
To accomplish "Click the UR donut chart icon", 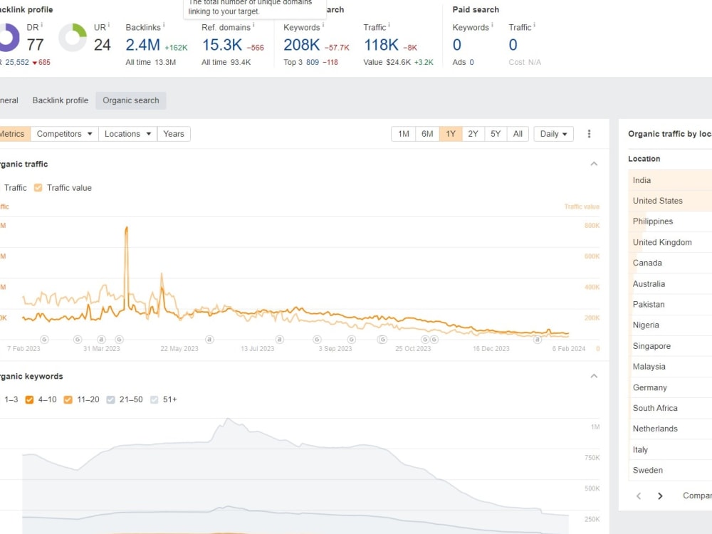I will [73, 37].
